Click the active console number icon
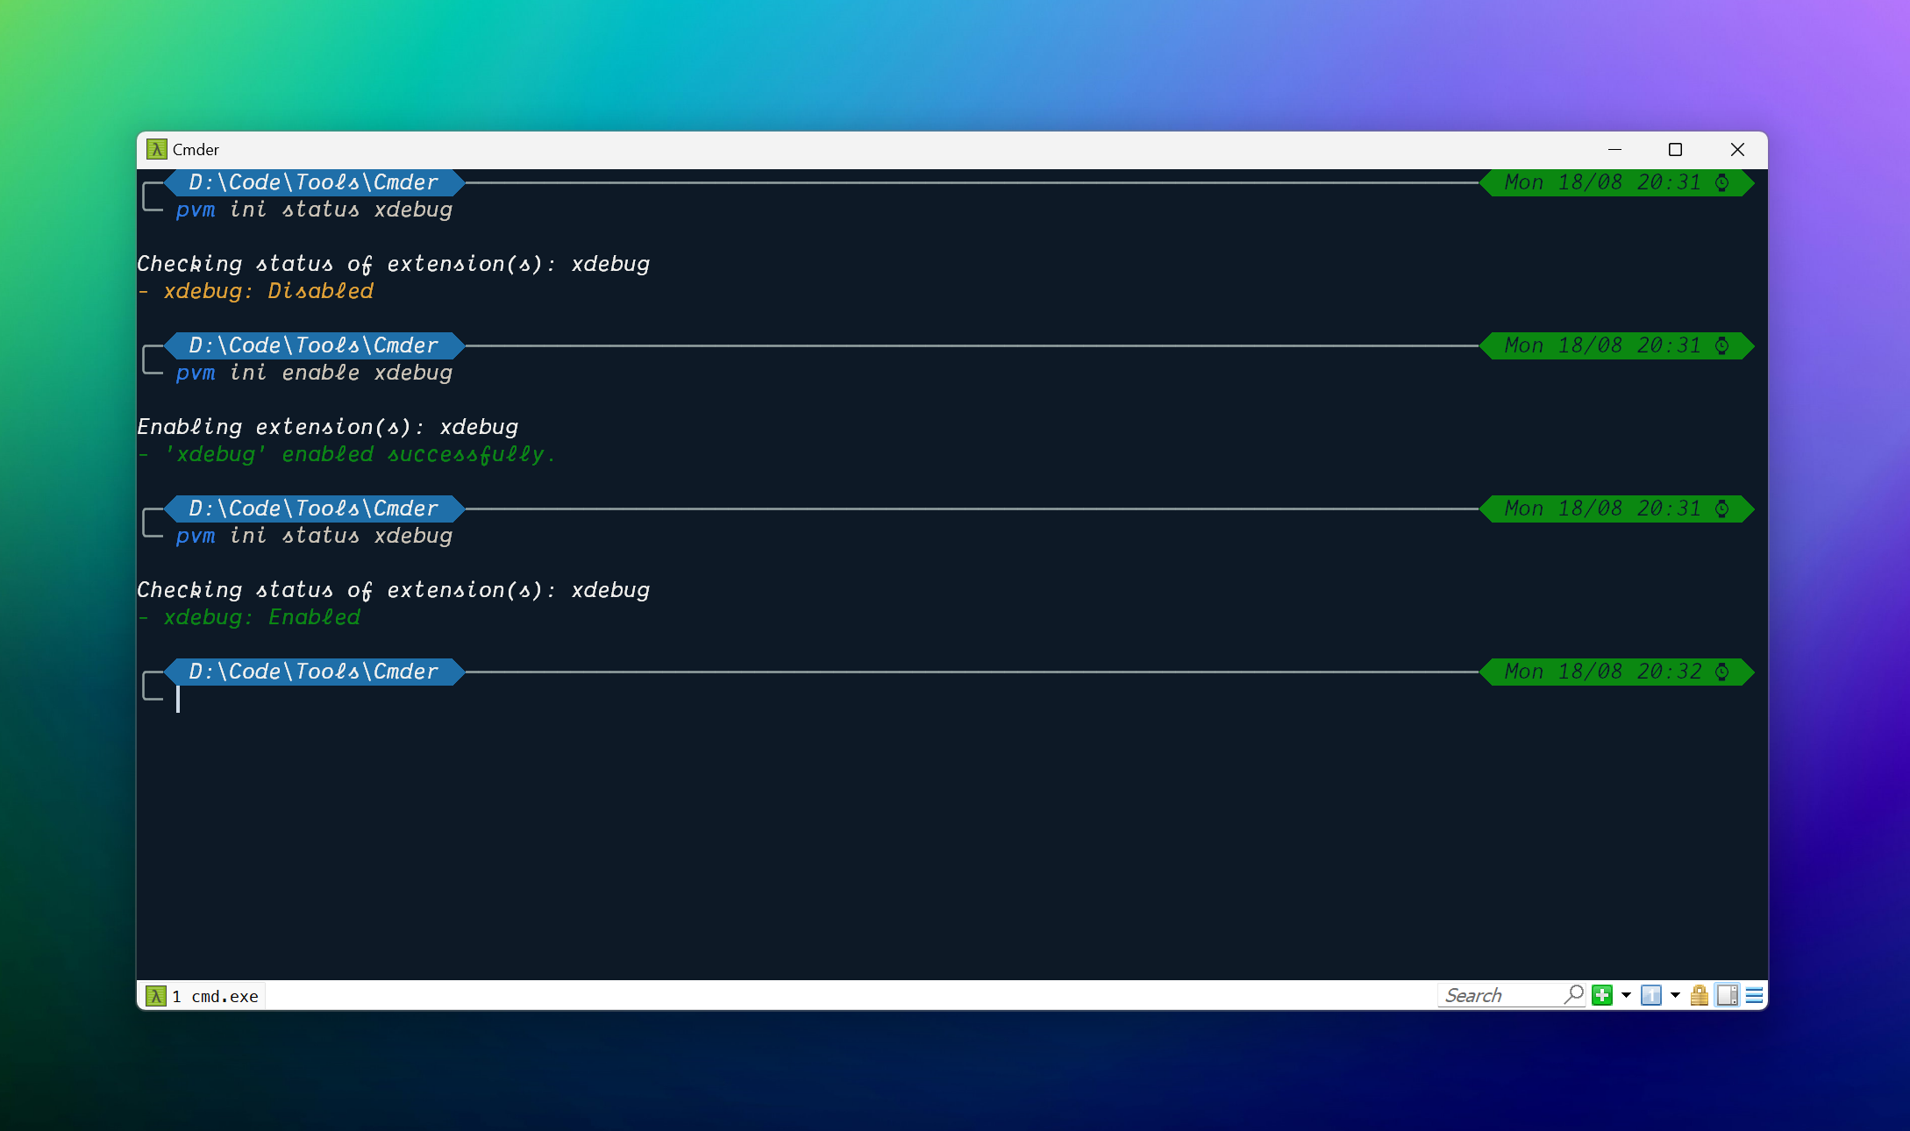The height and width of the screenshot is (1131, 1910). (1651, 995)
